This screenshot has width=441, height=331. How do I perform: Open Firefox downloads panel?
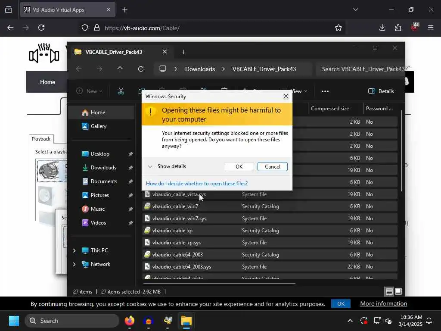pyautogui.click(x=382, y=28)
